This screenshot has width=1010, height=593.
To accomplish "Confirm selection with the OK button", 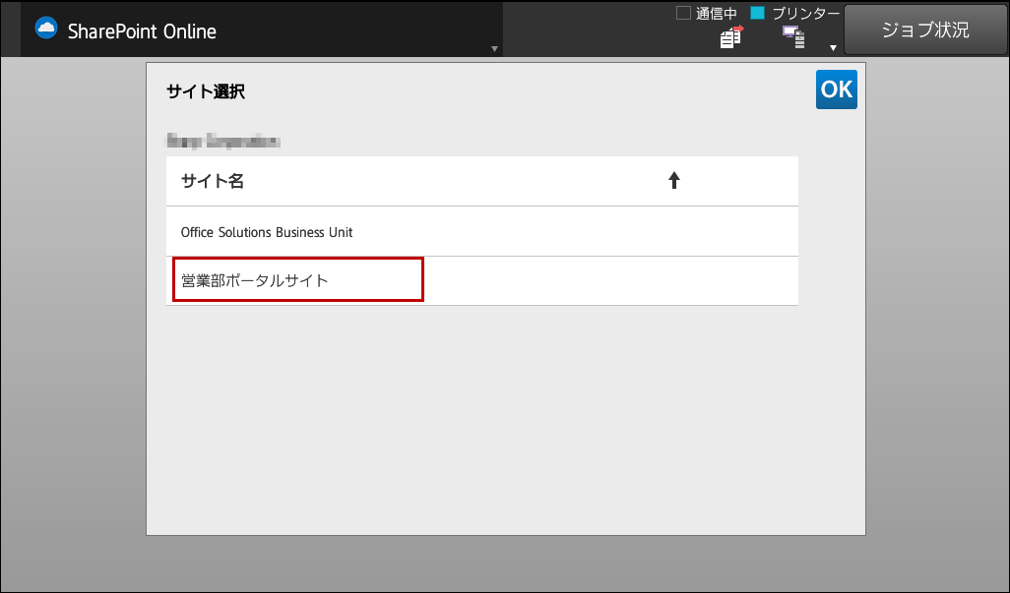I will [x=836, y=89].
